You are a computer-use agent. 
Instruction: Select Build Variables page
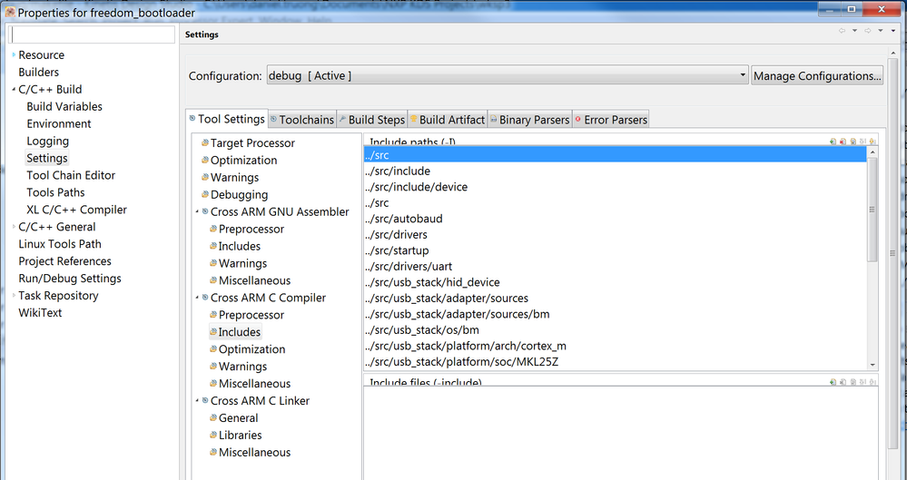(64, 106)
